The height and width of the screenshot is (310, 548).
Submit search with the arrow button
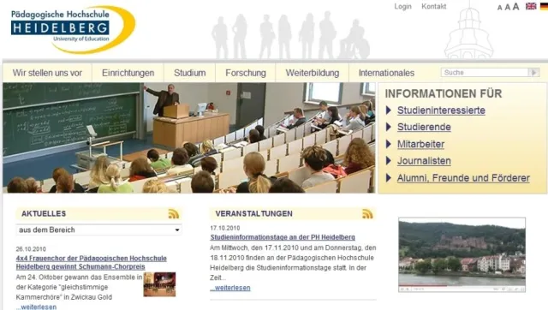click(x=533, y=72)
